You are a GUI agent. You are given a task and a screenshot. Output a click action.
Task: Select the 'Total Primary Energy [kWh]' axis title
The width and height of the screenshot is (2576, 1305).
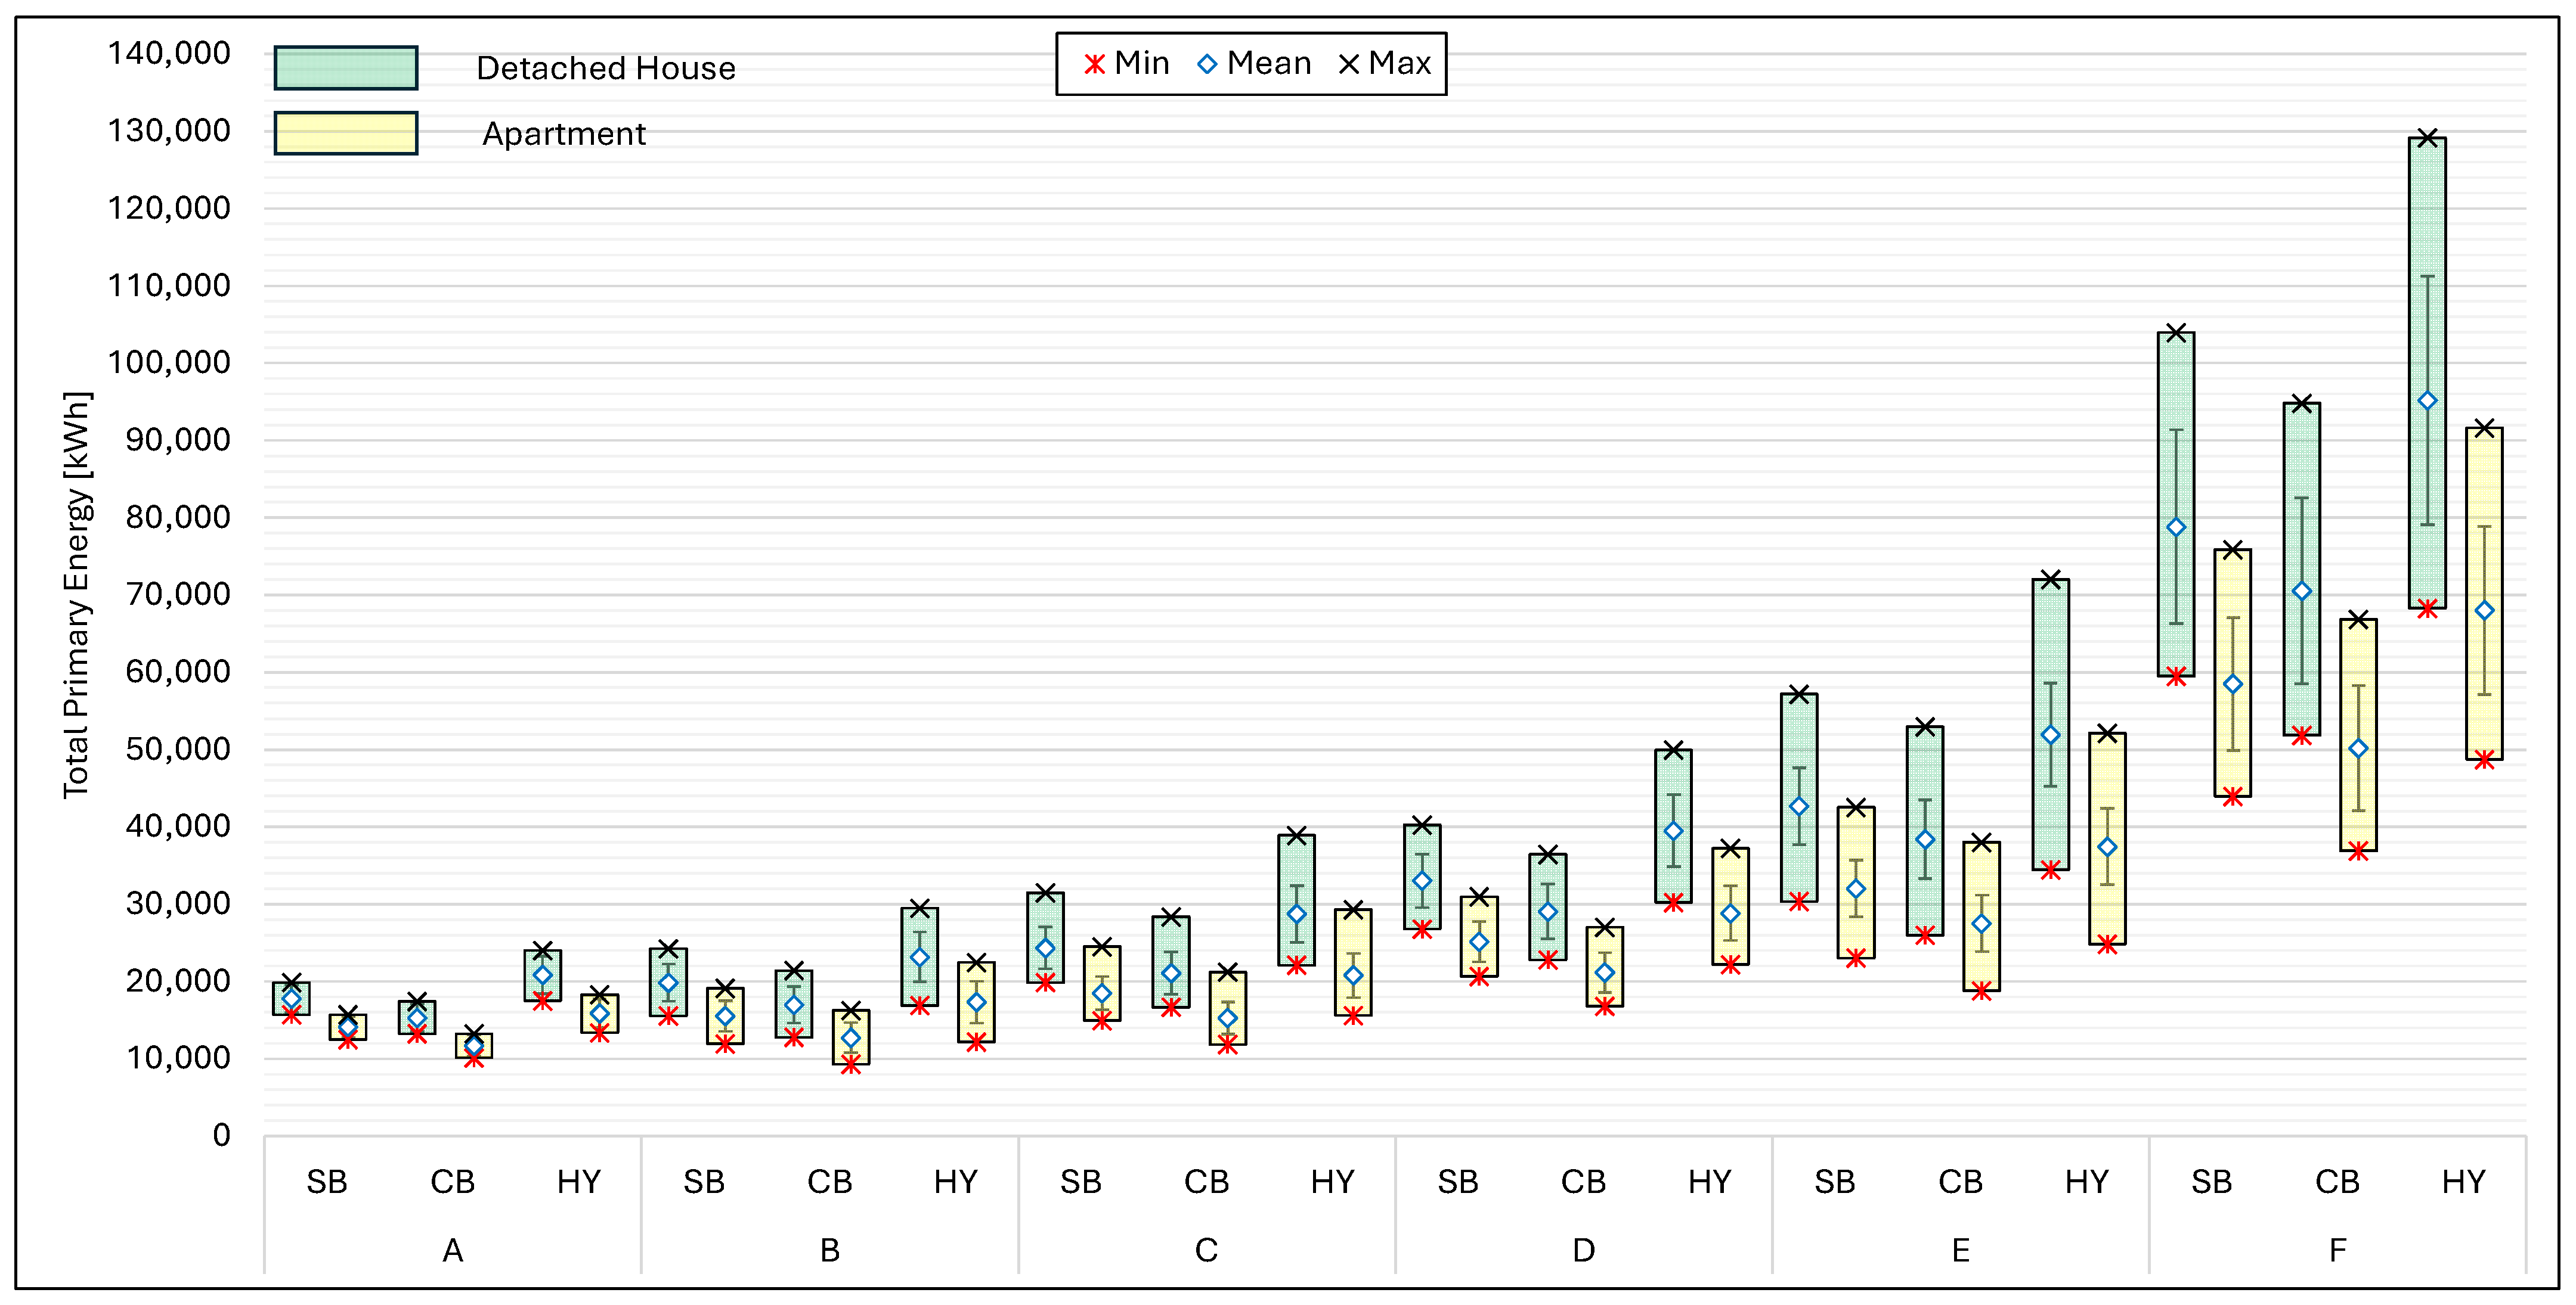pos(76,595)
